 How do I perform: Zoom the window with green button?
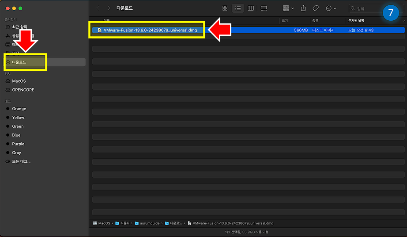tap(20, 8)
